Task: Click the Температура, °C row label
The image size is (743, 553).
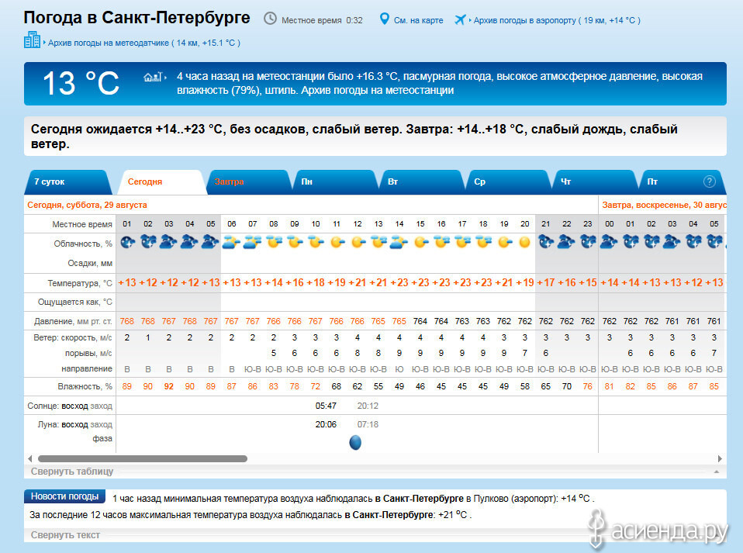Action: pyautogui.click(x=80, y=283)
